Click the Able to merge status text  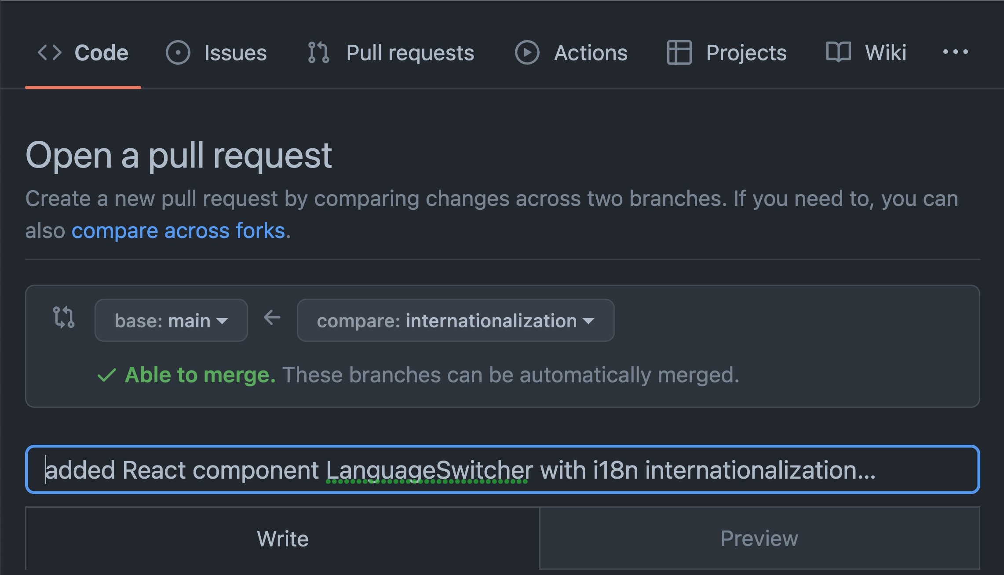[201, 375]
